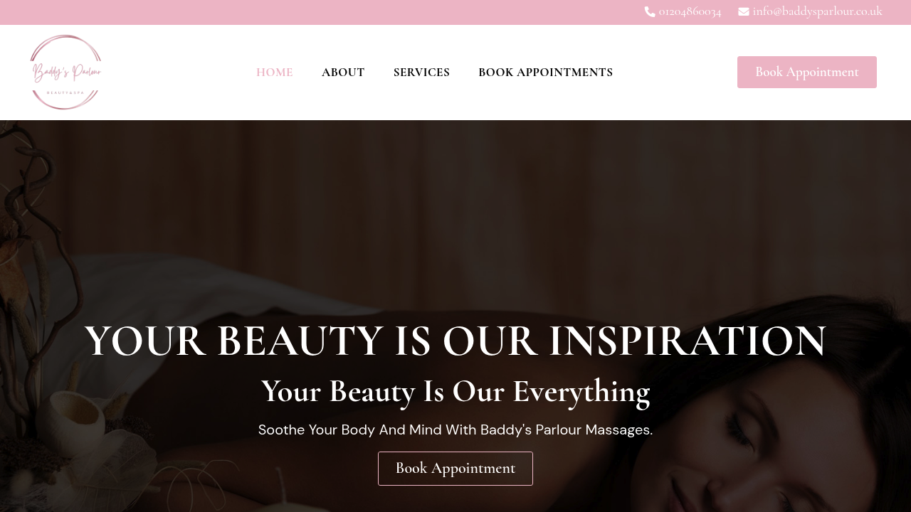Image resolution: width=911 pixels, height=512 pixels.
Task: Open the Baddy's Parlour circular logo
Action: (66, 73)
